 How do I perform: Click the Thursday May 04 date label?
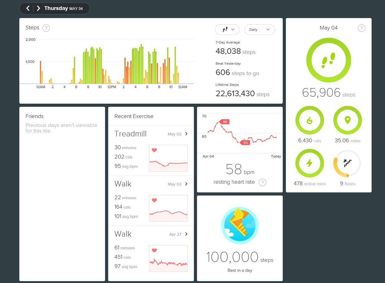[64, 8]
